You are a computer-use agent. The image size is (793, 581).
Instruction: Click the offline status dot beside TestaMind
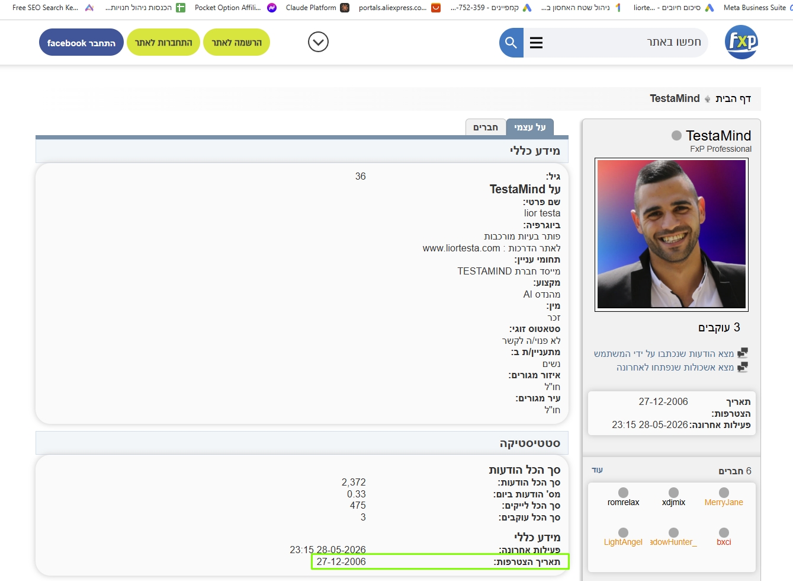pyautogui.click(x=676, y=136)
